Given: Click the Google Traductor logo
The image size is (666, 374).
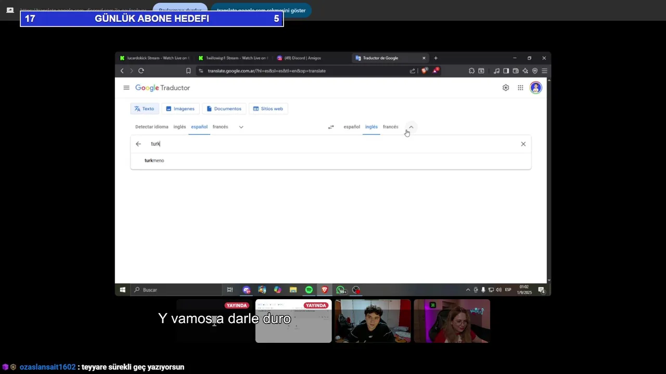Looking at the screenshot, I should 162,88.
